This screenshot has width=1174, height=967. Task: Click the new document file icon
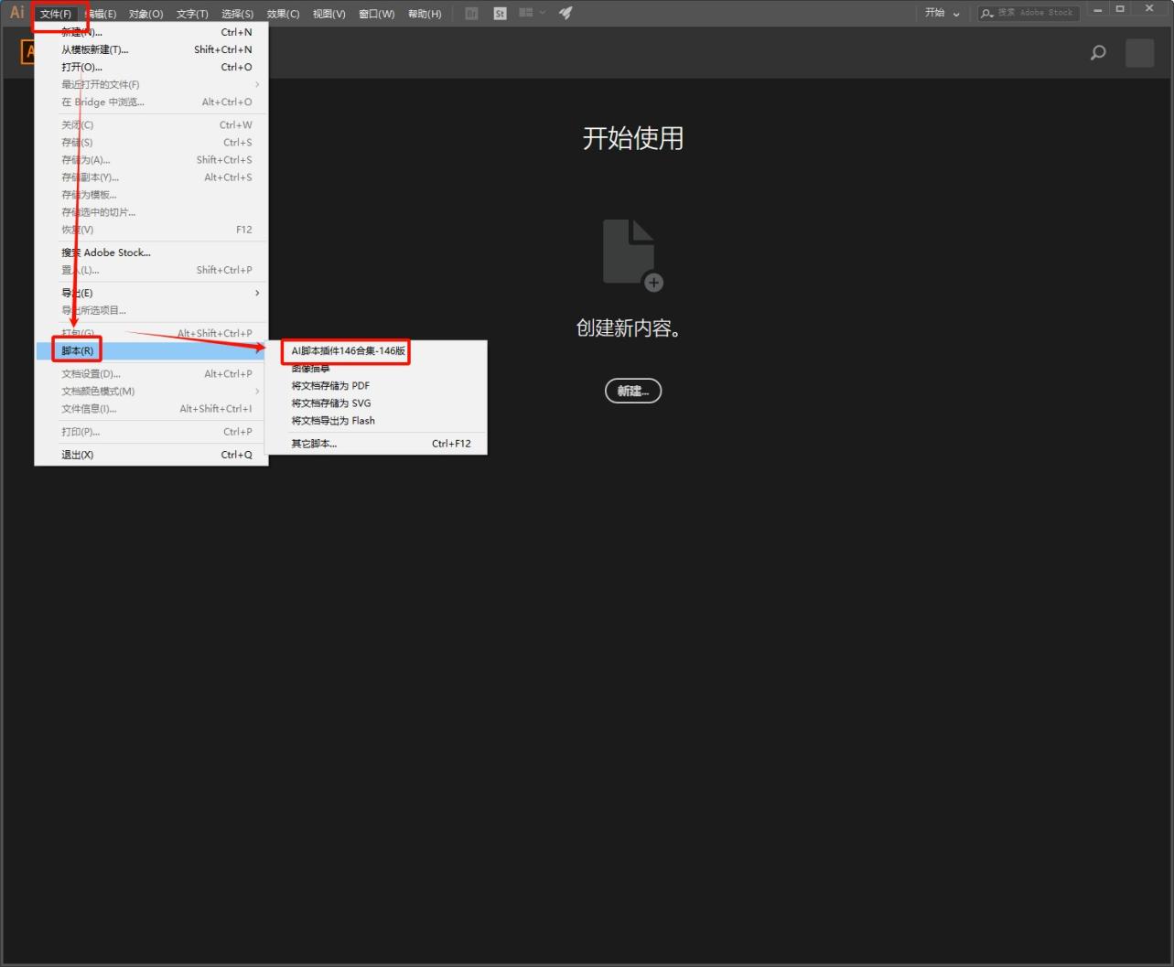[631, 254]
